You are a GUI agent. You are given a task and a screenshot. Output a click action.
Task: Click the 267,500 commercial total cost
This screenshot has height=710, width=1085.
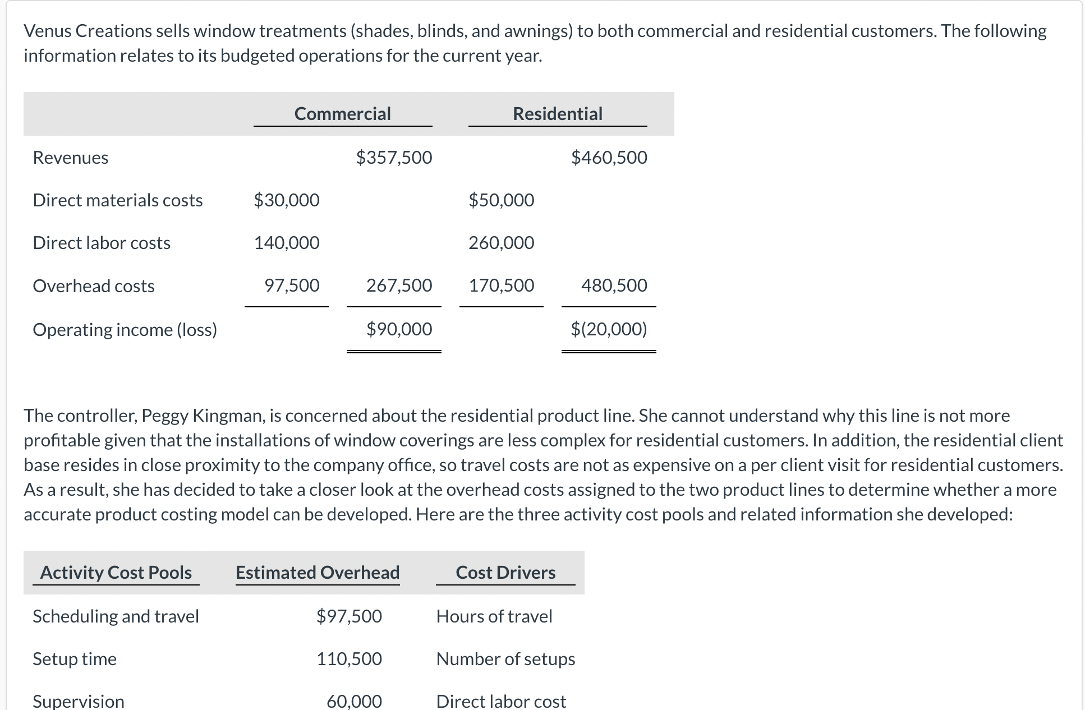pyautogui.click(x=399, y=285)
